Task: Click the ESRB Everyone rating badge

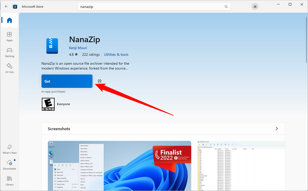Action: pos(48,104)
